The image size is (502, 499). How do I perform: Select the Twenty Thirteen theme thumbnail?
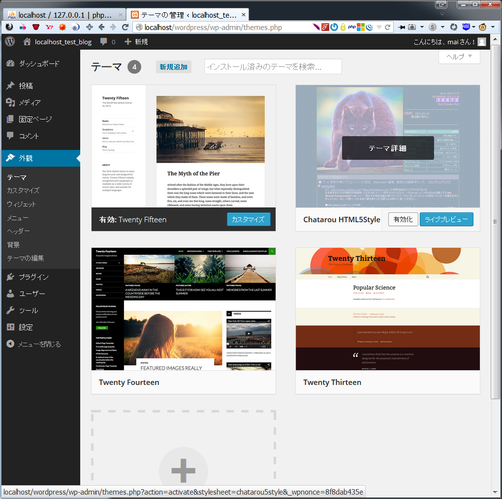point(388,309)
